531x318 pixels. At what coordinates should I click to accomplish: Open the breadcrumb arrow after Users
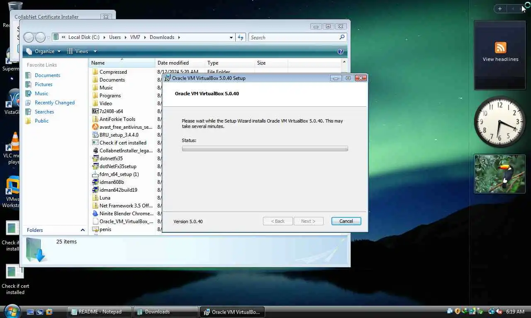point(125,37)
